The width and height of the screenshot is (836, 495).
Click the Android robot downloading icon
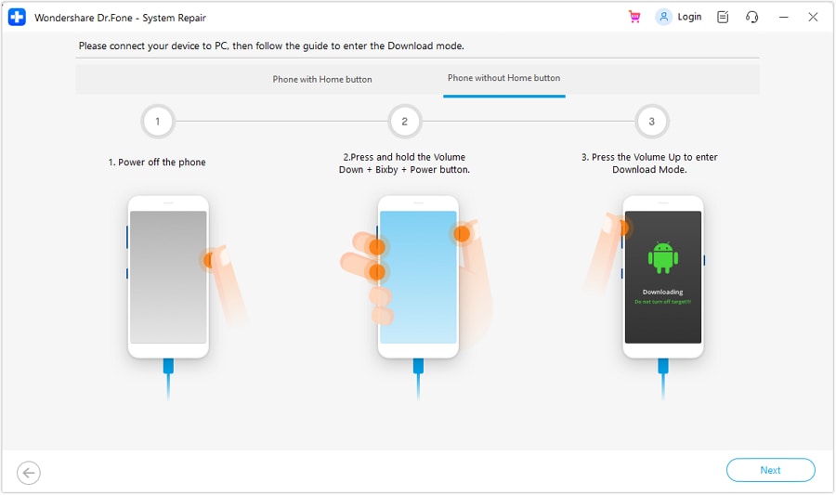coord(662,257)
